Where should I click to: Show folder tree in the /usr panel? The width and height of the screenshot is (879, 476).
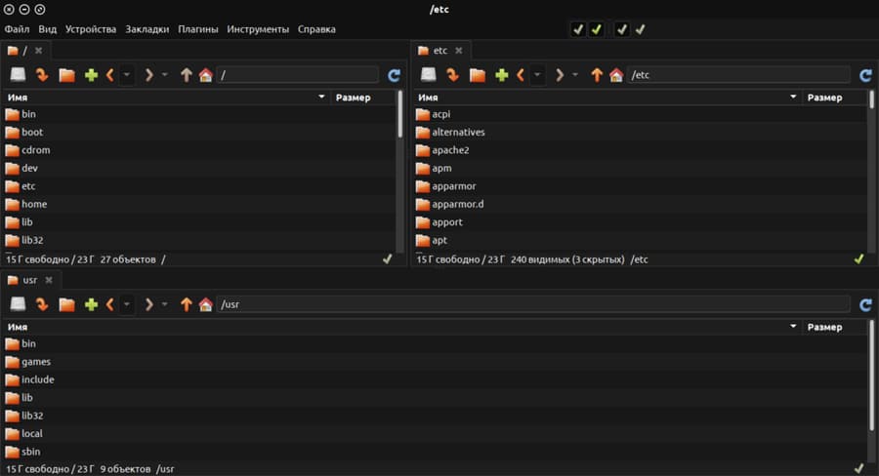[66, 304]
